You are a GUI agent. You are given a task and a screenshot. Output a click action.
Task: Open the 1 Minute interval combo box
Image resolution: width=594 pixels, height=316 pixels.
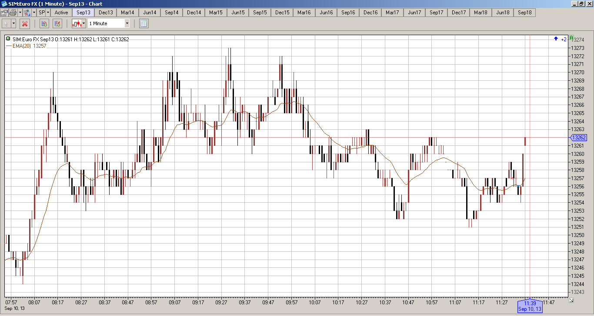pyautogui.click(x=109, y=23)
